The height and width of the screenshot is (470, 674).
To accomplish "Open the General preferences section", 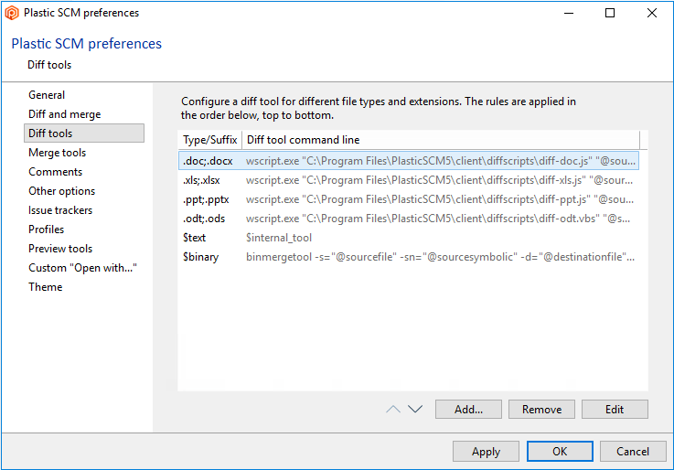I will point(47,95).
